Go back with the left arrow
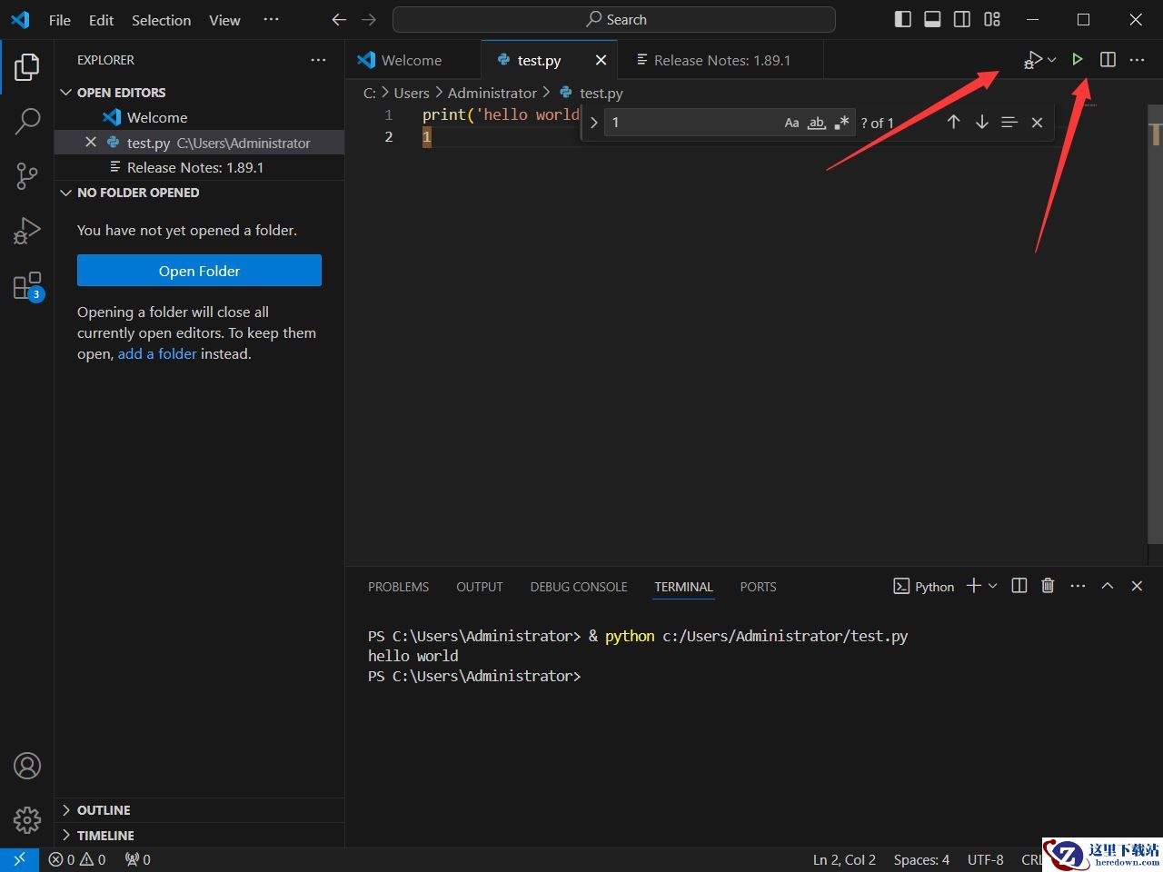This screenshot has width=1163, height=872. (339, 19)
